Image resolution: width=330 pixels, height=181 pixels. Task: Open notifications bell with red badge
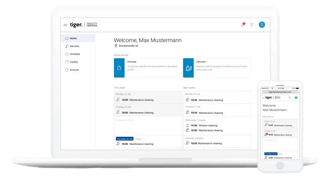242,25
